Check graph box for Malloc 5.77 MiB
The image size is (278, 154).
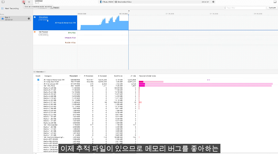point(38,90)
